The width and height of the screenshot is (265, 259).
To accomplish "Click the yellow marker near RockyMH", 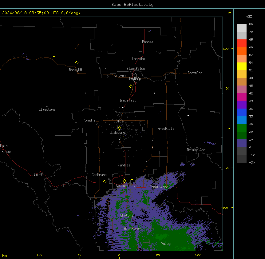I will 77,62.
